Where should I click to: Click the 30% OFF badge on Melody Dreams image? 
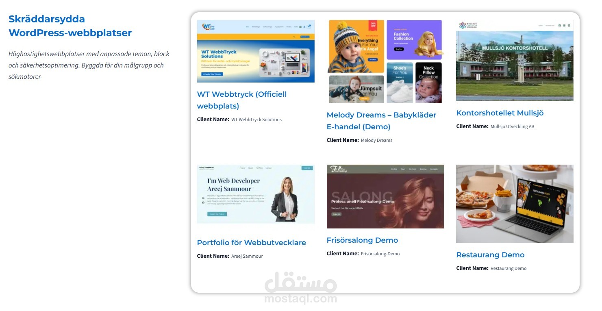point(373,26)
